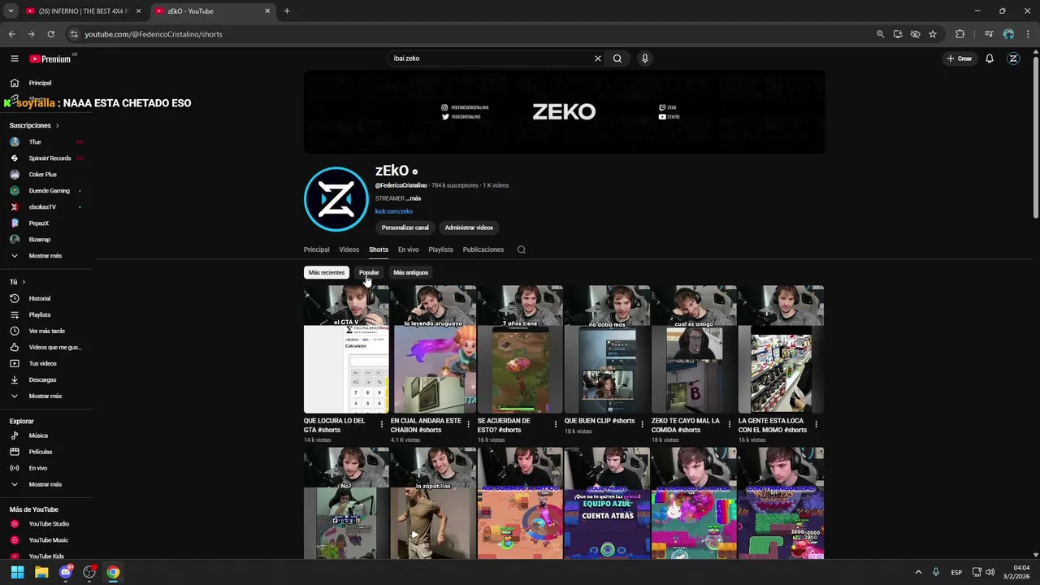Open the YouTube hamburger guide menu
Viewport: 1040px width, 585px height.
pos(14,58)
